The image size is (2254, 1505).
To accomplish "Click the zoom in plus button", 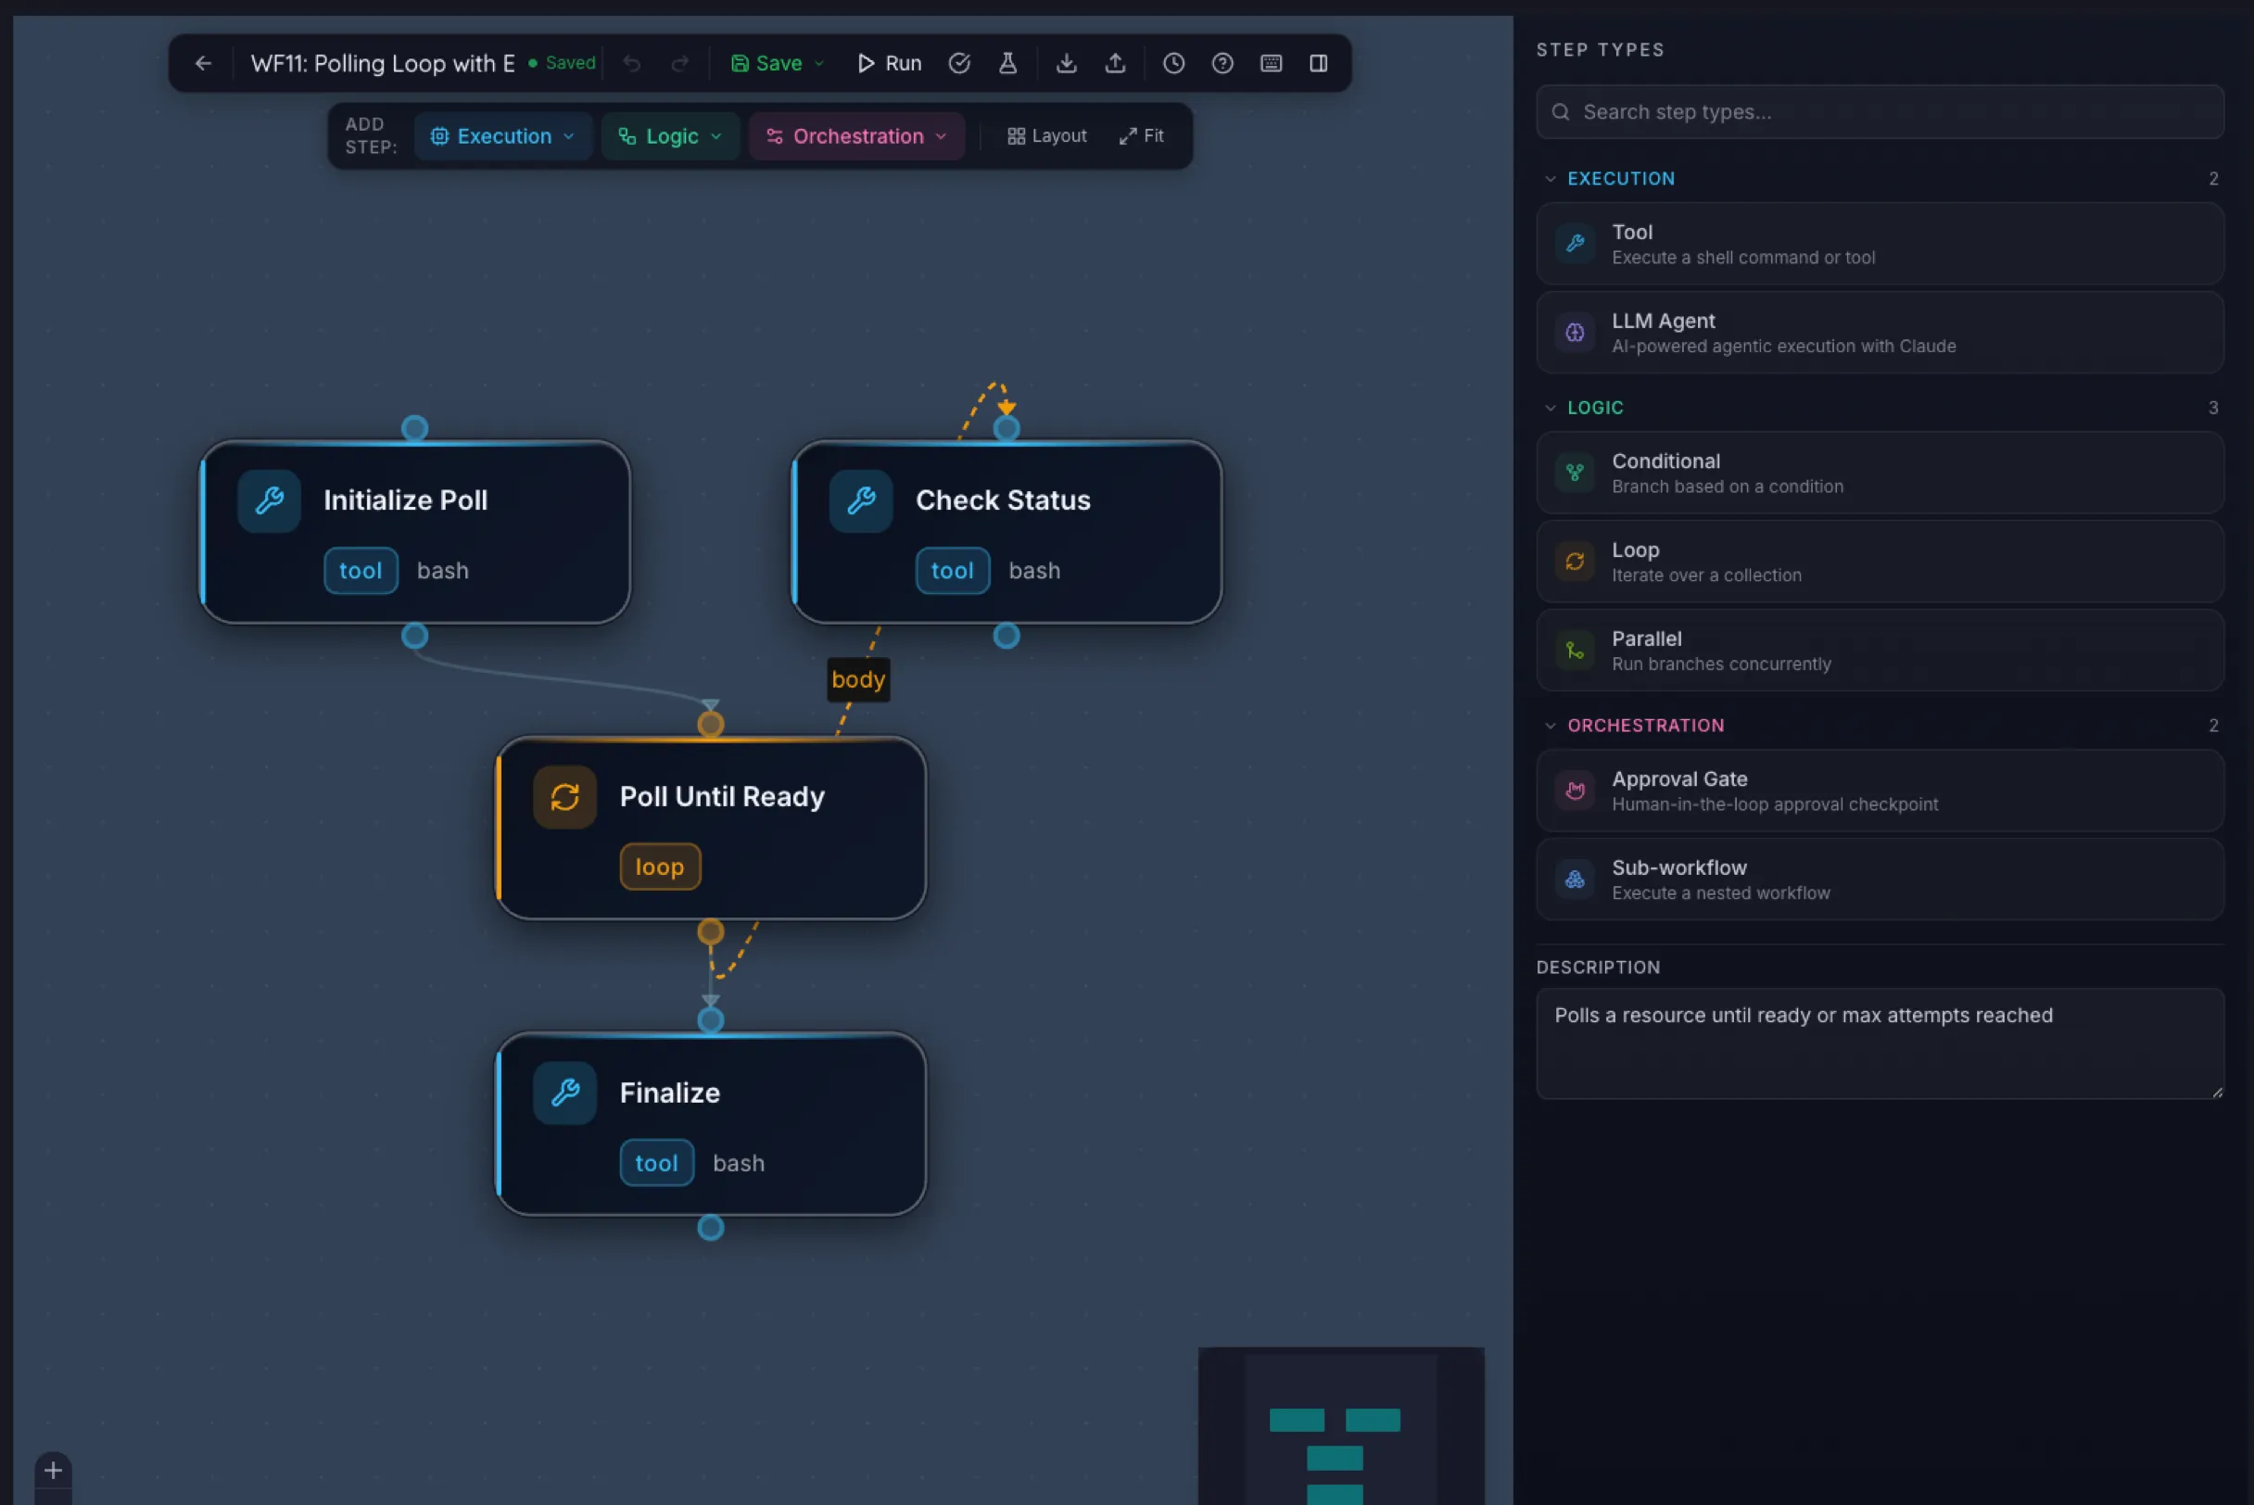I will click(53, 1471).
